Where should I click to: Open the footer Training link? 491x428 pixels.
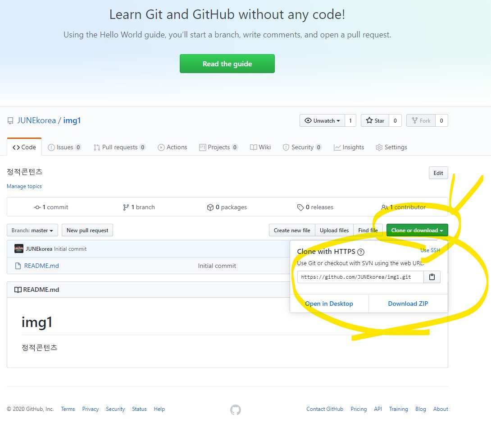click(x=398, y=409)
